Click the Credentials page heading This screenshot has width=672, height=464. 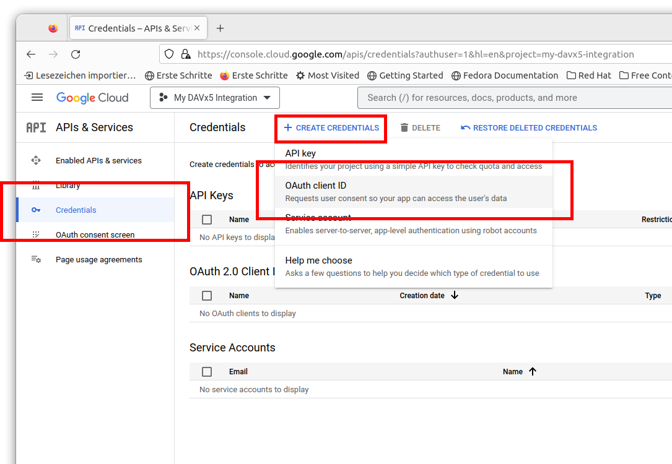[217, 127]
